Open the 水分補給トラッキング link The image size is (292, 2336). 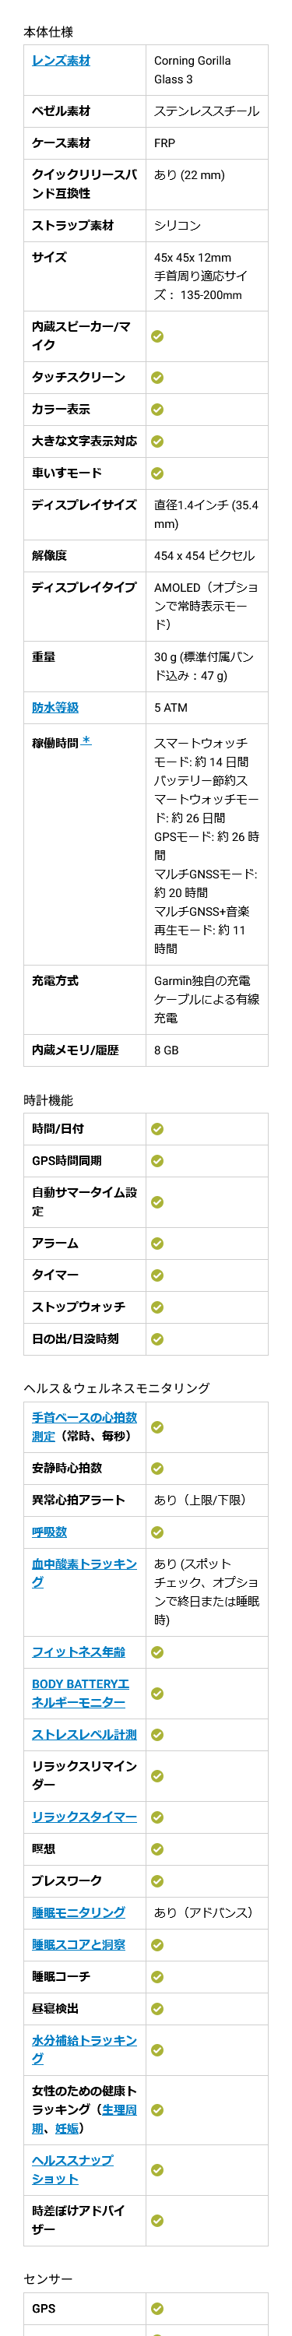[x=84, y=2049]
